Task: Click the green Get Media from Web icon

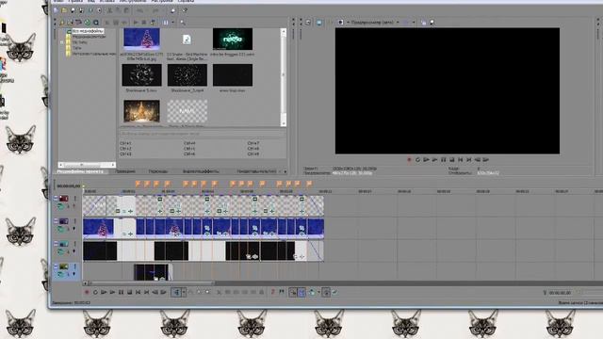Action: coord(88,23)
